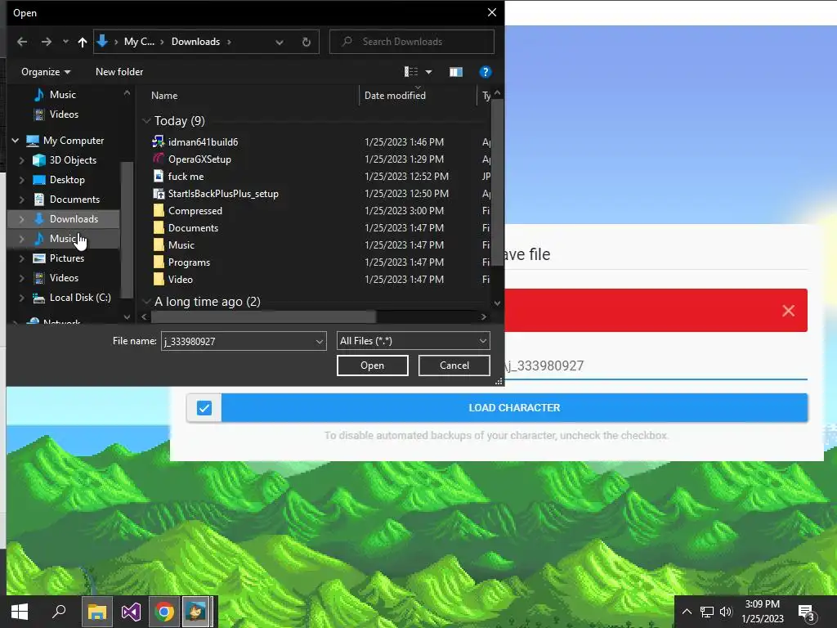Open the Windows Start menu
837x628 pixels.
tap(20, 612)
